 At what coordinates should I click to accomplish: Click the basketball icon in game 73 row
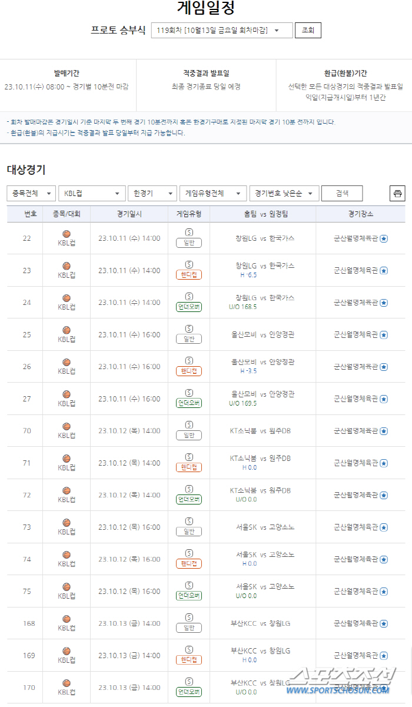(67, 523)
